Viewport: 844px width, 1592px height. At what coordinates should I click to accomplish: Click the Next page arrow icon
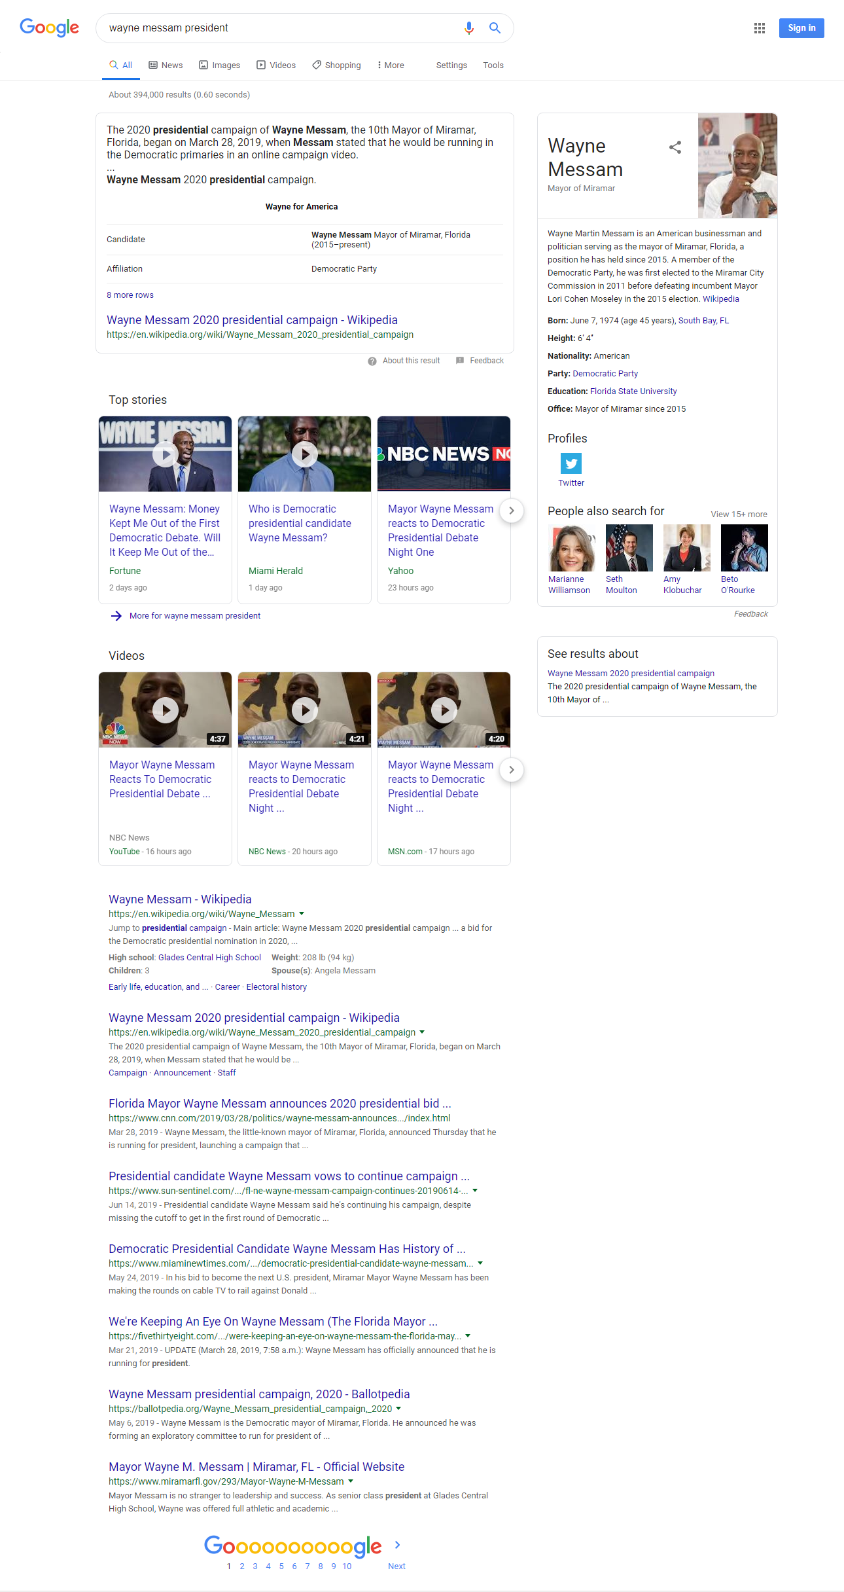tap(397, 1545)
